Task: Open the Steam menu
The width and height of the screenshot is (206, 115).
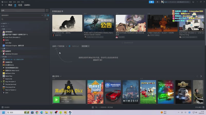Action: (x=5, y=2)
